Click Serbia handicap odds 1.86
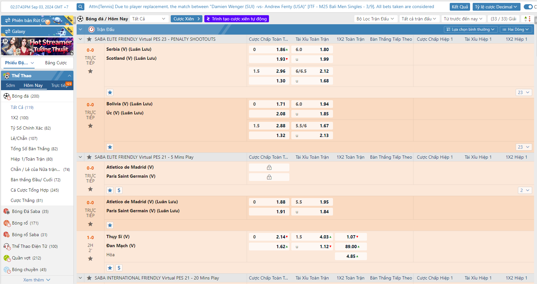The width and height of the screenshot is (537, 284). [269, 49]
